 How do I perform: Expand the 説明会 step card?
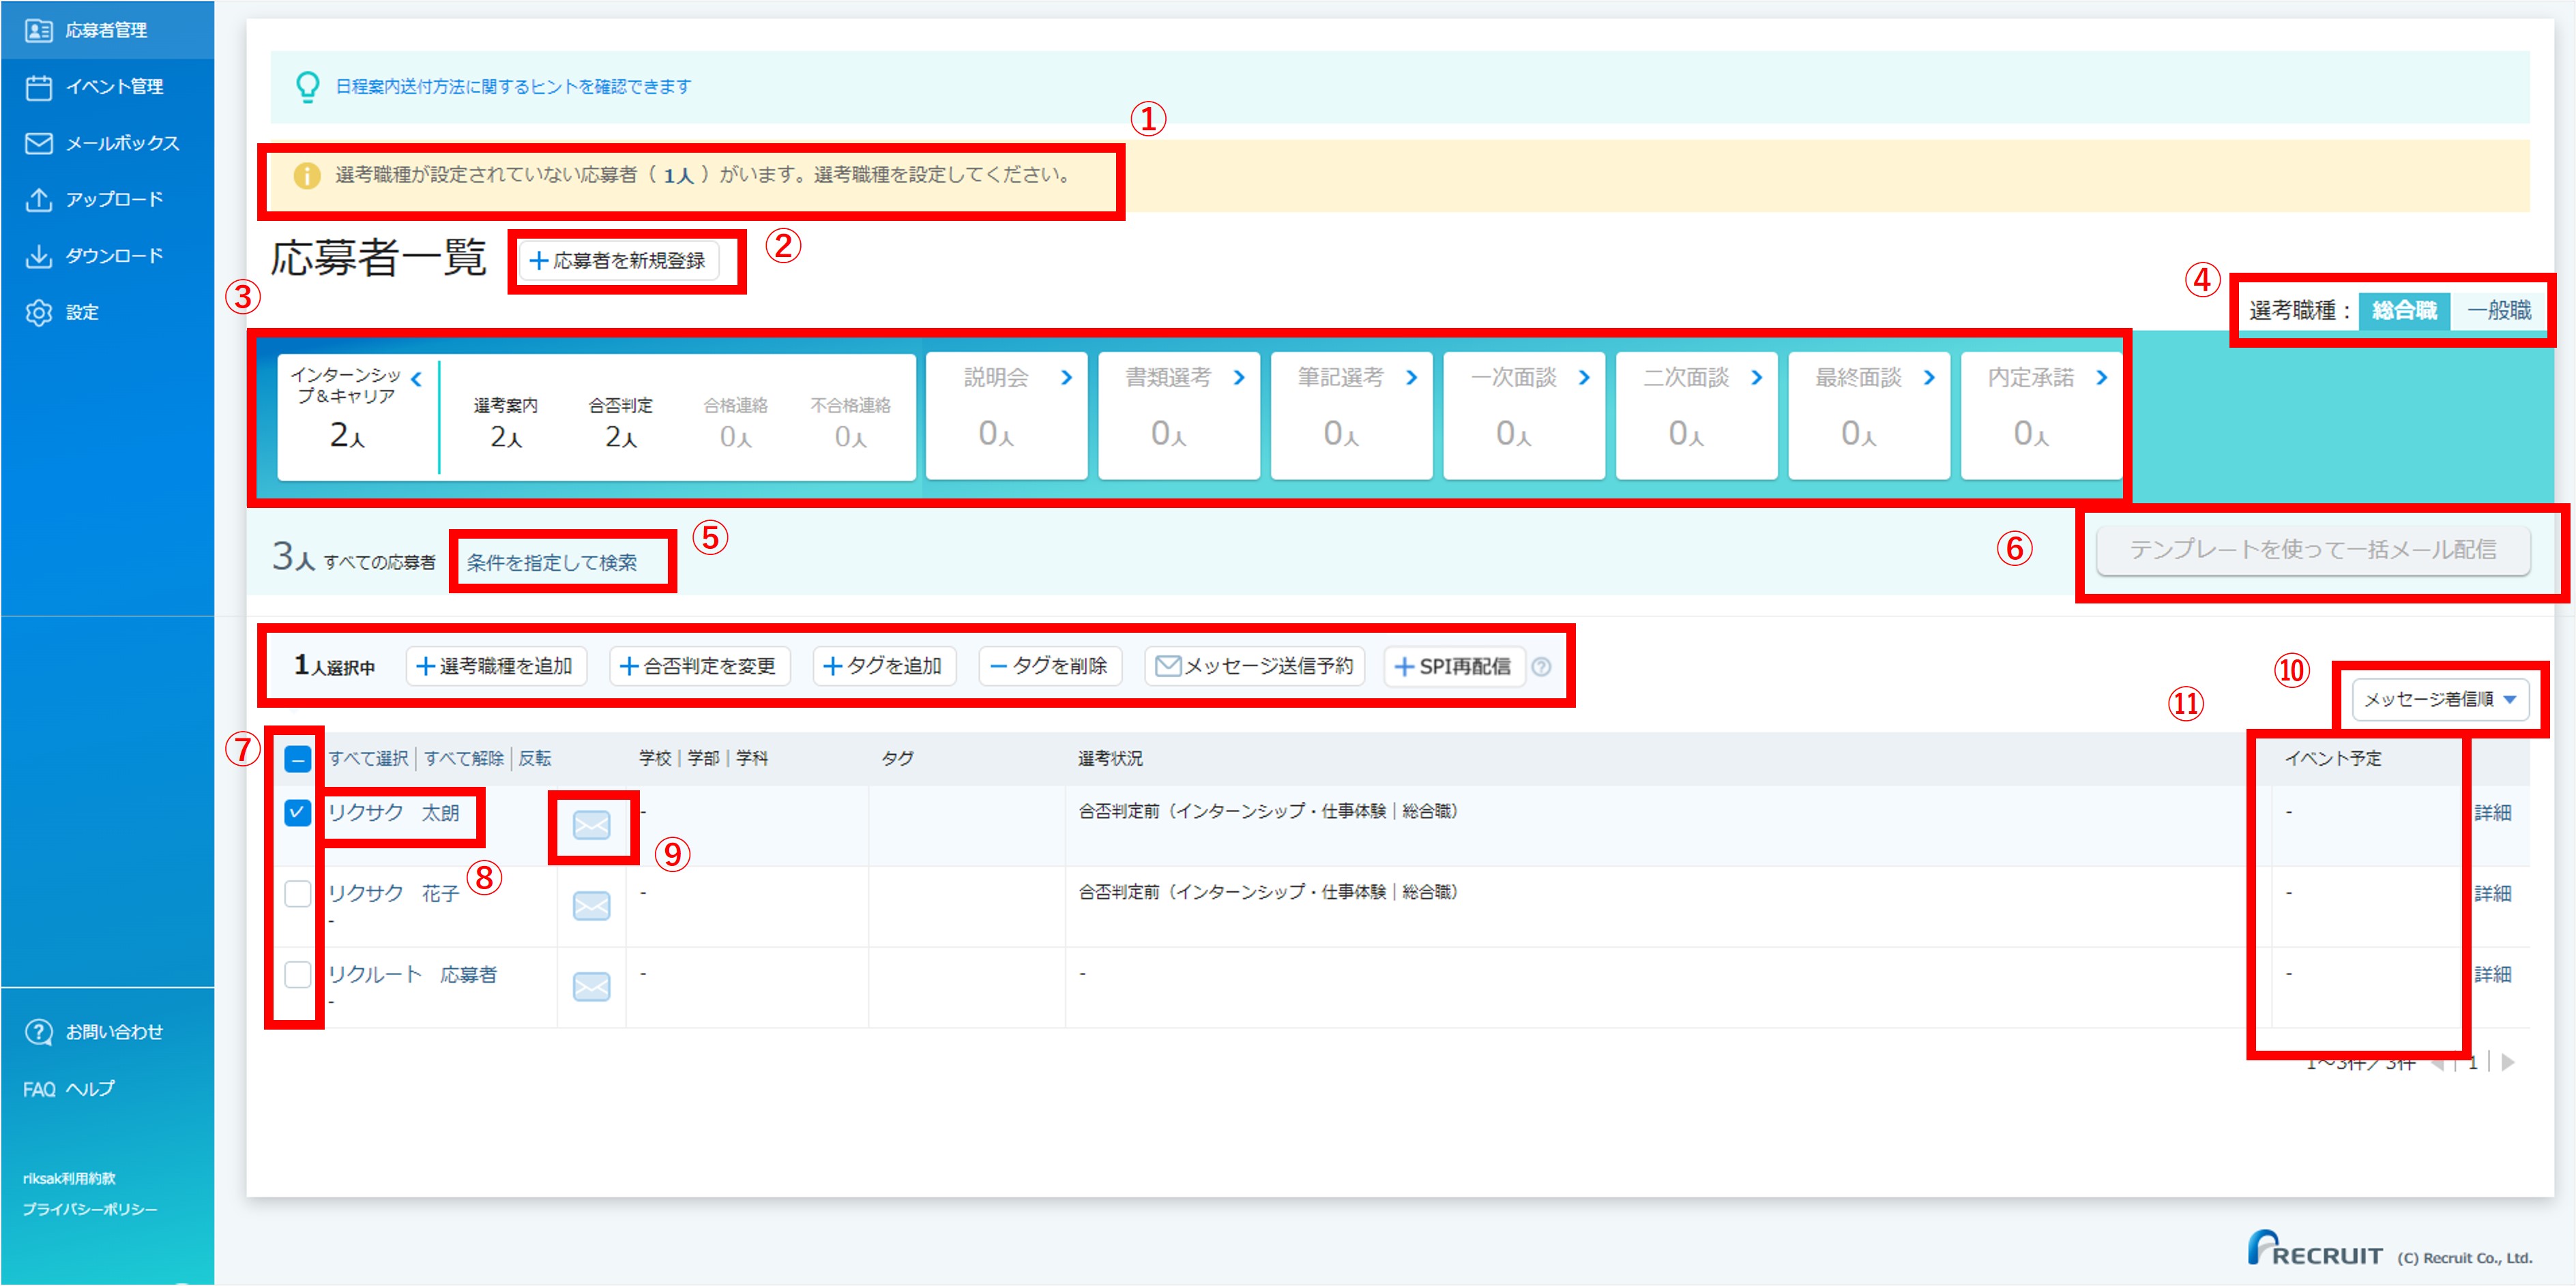[1067, 378]
